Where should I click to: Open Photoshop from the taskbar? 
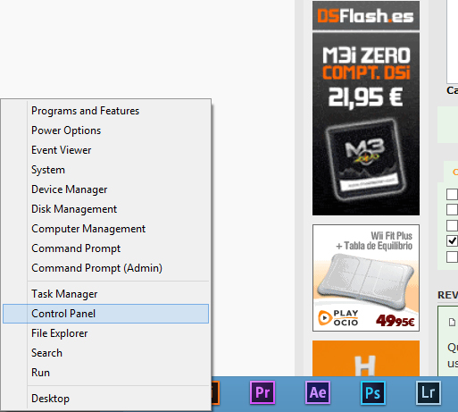(x=373, y=392)
